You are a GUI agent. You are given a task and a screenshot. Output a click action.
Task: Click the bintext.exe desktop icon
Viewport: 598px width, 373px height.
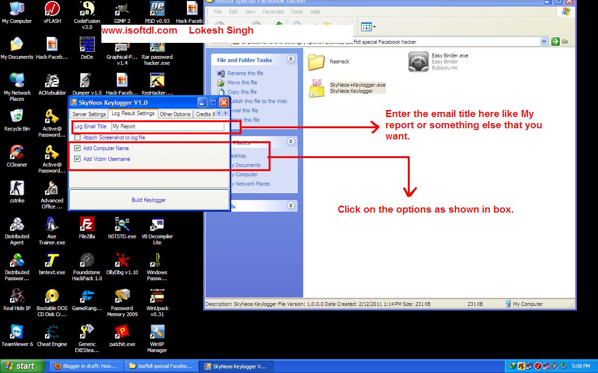point(52,264)
